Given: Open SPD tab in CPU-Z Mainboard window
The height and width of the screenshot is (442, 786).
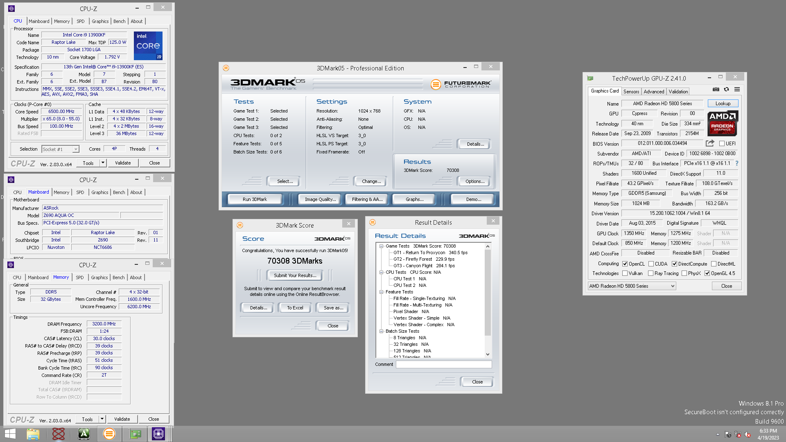Looking at the screenshot, I should point(80,192).
